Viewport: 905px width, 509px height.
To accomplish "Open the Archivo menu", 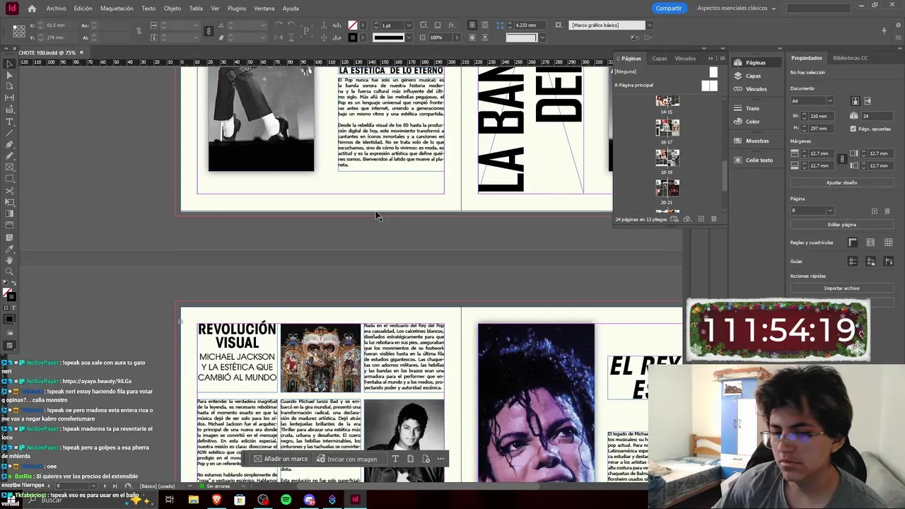I will (x=56, y=8).
